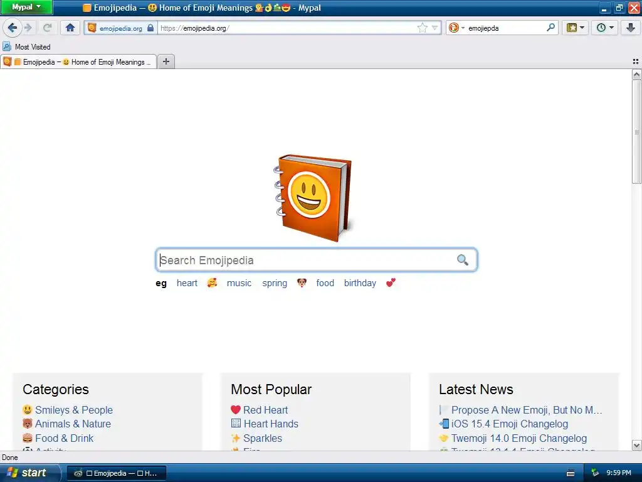Viewport: 642px width, 482px height.
Task: Click the address bar URL field
Action: point(287,28)
